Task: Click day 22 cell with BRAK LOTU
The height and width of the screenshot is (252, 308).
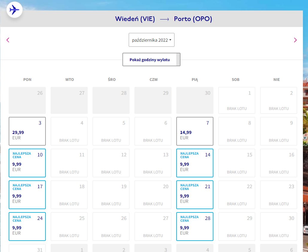Action: coord(237,195)
